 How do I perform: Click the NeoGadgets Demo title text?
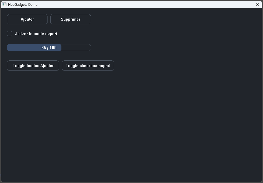pos(23,5)
